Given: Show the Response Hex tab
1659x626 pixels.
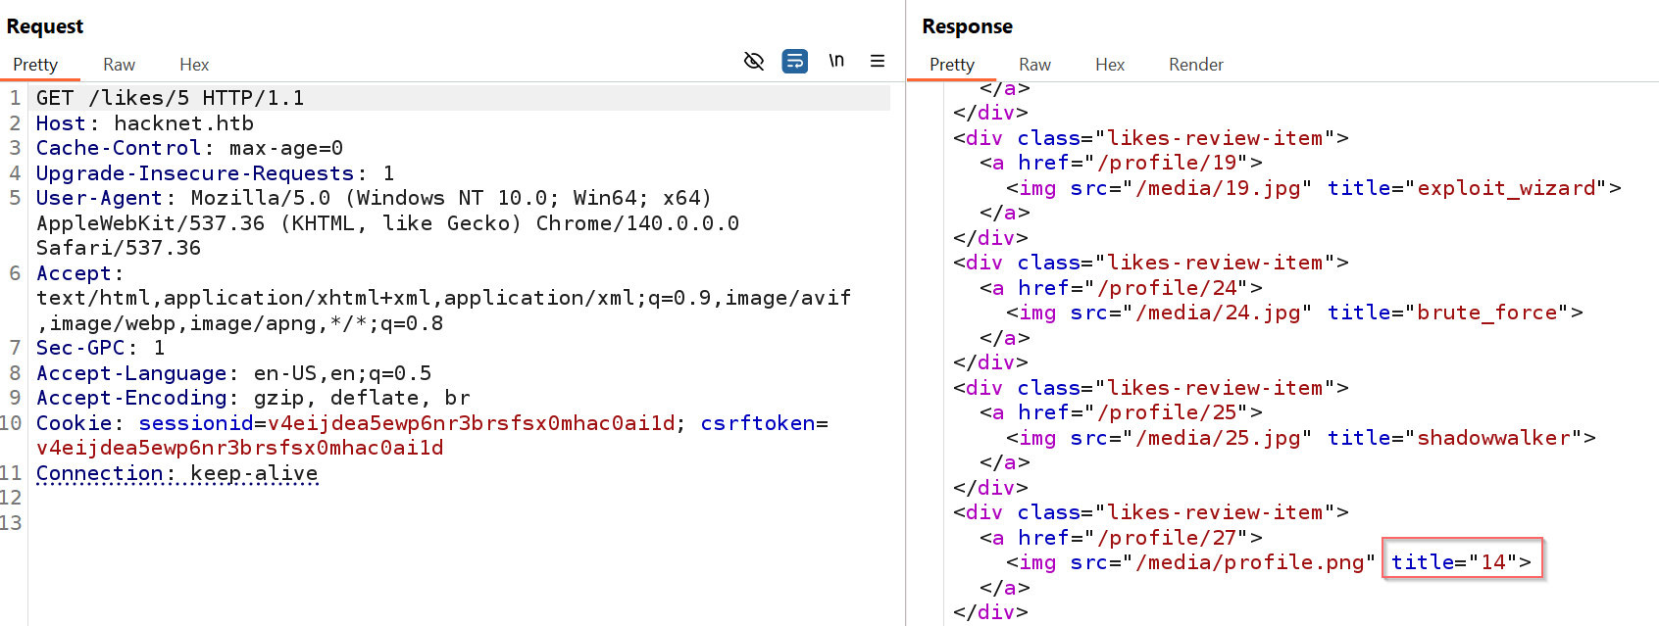Looking at the screenshot, I should point(1110,65).
